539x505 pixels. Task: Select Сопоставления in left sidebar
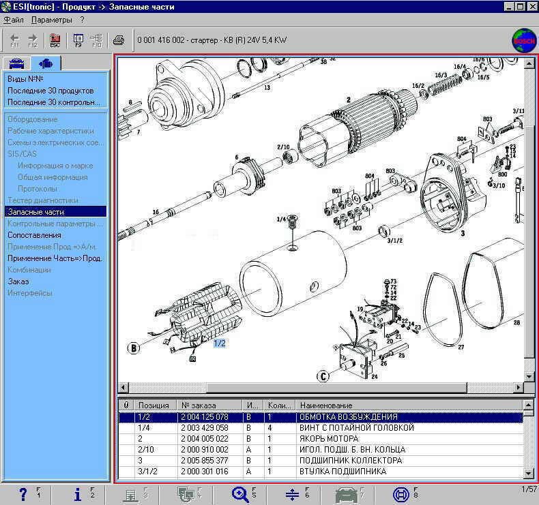point(34,235)
